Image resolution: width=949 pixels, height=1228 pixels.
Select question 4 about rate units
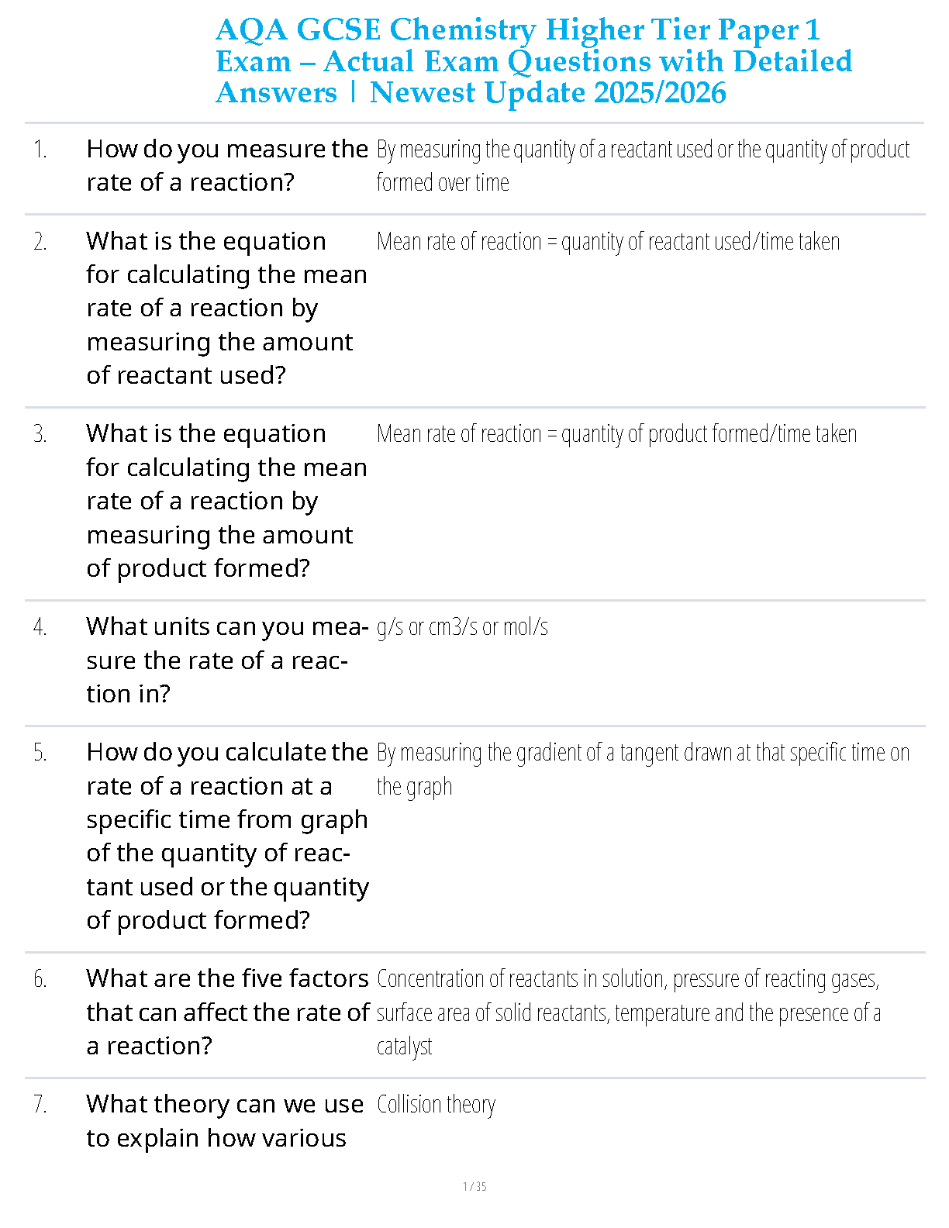pos(227,660)
